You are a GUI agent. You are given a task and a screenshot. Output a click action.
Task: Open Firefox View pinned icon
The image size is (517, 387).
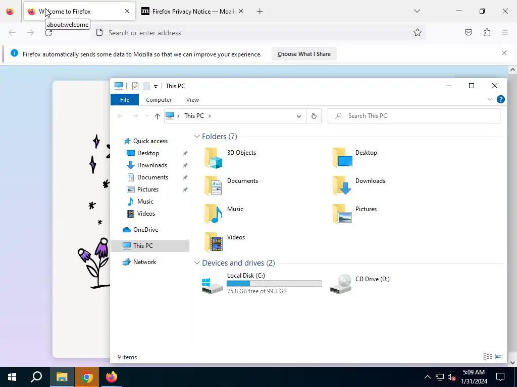10,11
